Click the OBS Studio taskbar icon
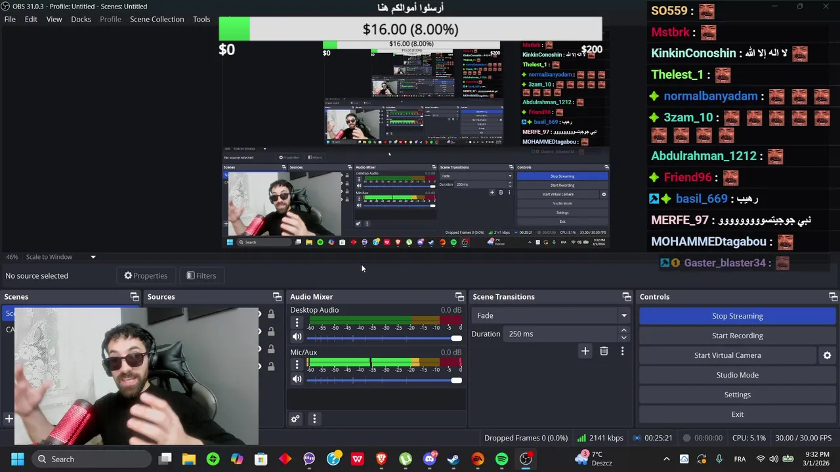840x472 pixels. tap(526, 459)
